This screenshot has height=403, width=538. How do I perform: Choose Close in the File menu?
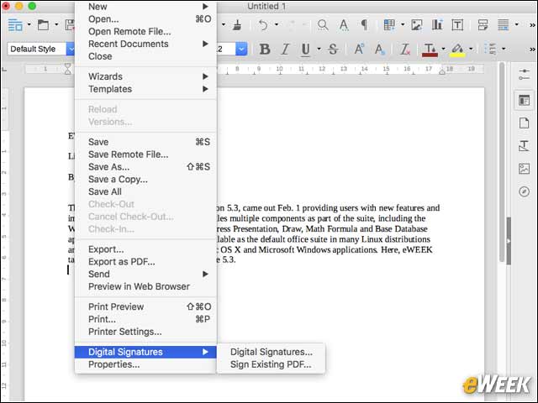(x=145, y=56)
